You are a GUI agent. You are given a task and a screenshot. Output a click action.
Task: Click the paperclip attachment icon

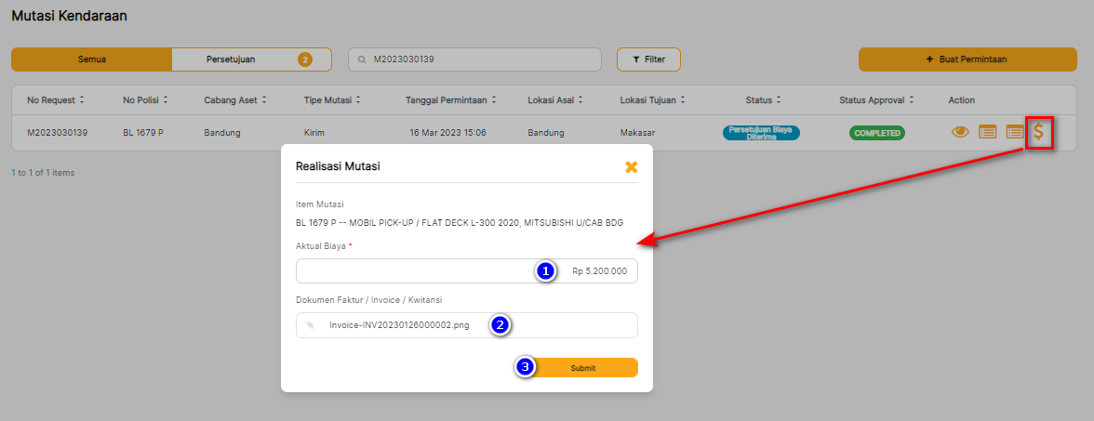pos(311,325)
